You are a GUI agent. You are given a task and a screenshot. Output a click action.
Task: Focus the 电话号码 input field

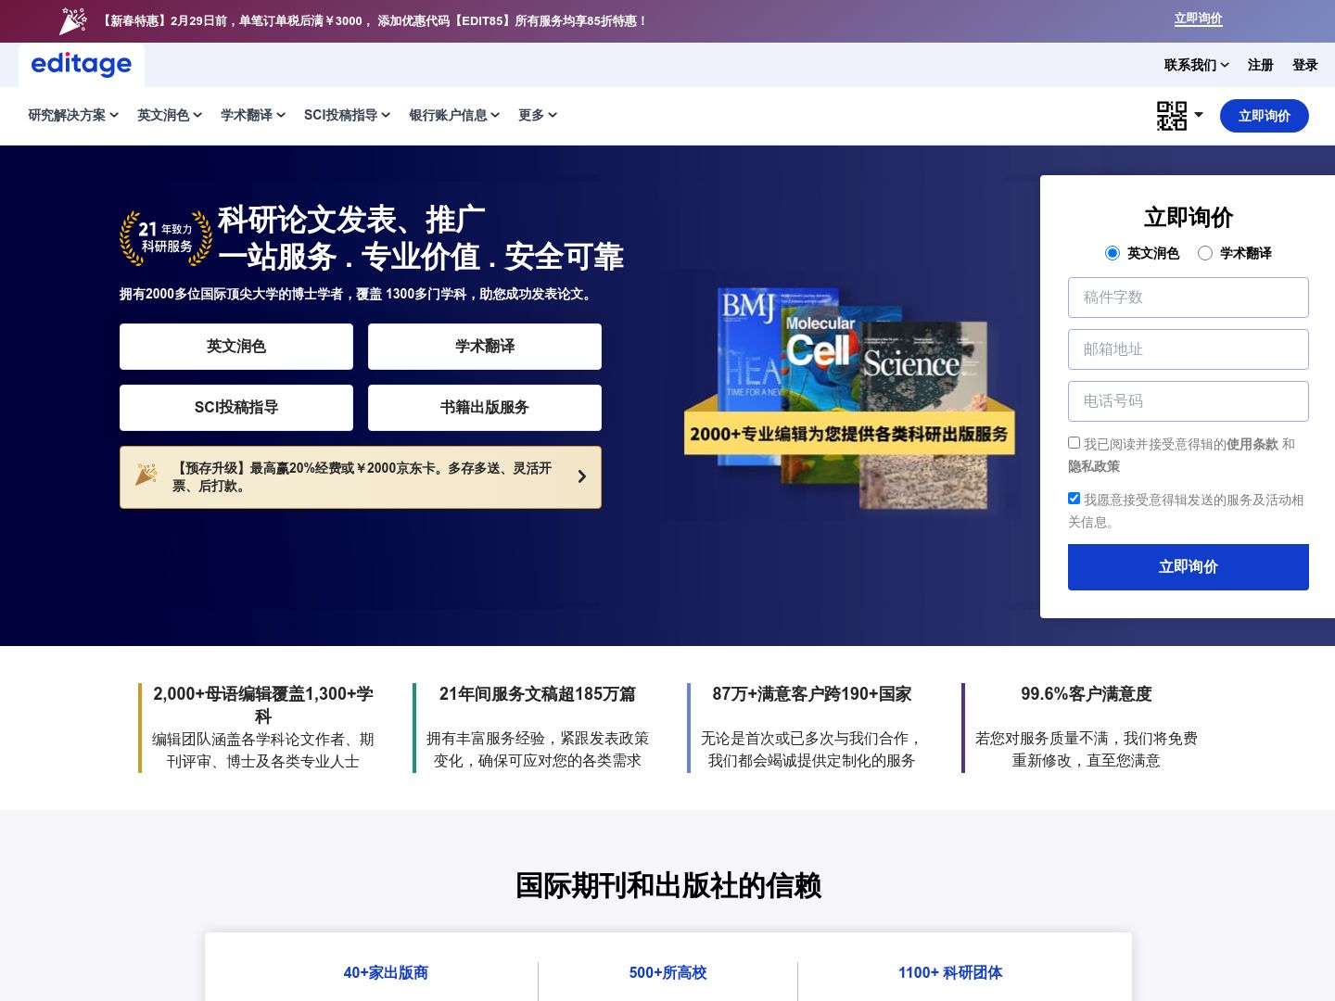click(x=1189, y=401)
